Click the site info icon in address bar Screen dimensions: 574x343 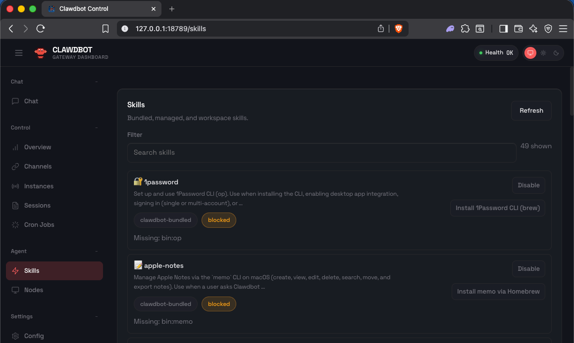[x=125, y=29]
